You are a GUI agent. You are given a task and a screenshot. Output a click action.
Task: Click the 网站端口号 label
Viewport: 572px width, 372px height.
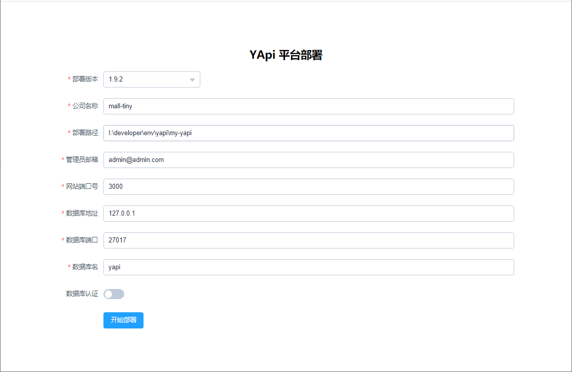tap(82, 186)
